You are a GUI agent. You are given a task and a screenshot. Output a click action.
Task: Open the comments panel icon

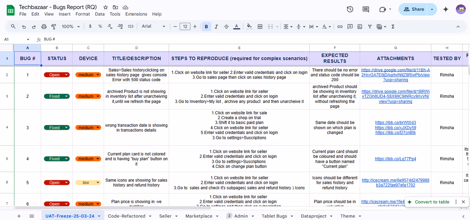(x=366, y=9)
